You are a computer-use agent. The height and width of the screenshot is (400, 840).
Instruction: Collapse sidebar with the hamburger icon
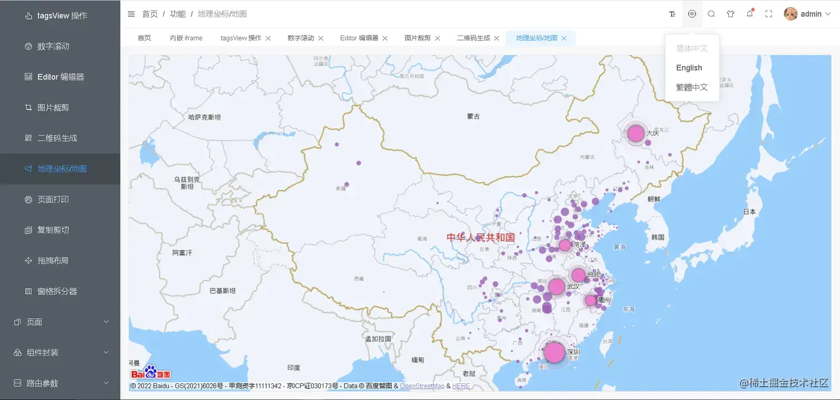pyautogui.click(x=131, y=14)
